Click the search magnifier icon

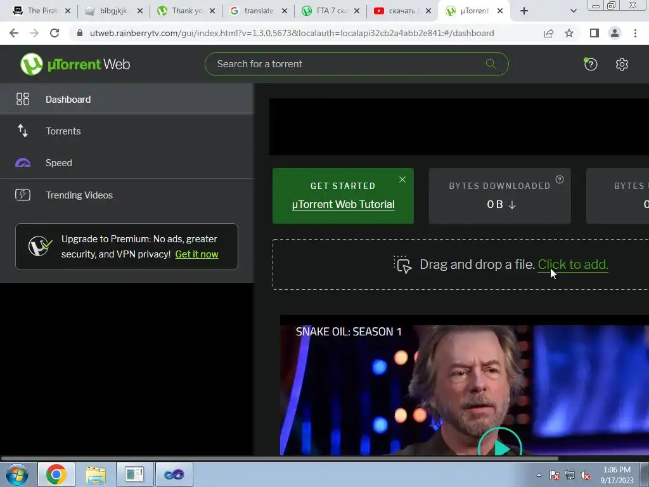click(x=491, y=64)
